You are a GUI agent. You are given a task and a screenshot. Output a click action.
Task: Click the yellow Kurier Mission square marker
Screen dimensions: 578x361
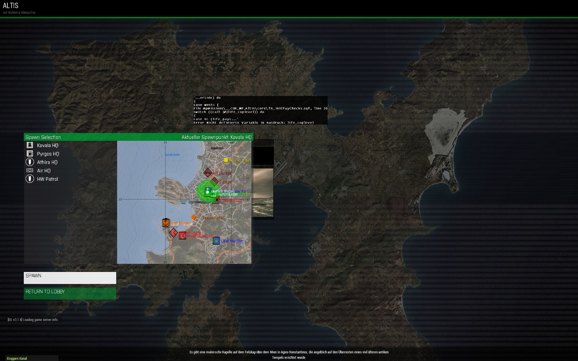[x=226, y=160]
